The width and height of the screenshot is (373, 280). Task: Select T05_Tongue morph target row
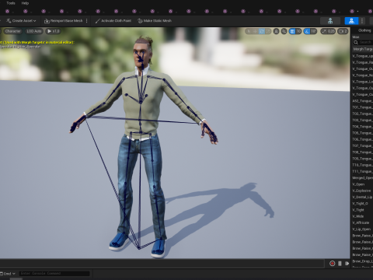point(362,133)
